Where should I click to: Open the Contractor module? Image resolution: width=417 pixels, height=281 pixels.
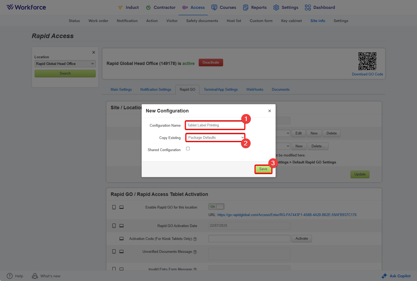(161, 8)
